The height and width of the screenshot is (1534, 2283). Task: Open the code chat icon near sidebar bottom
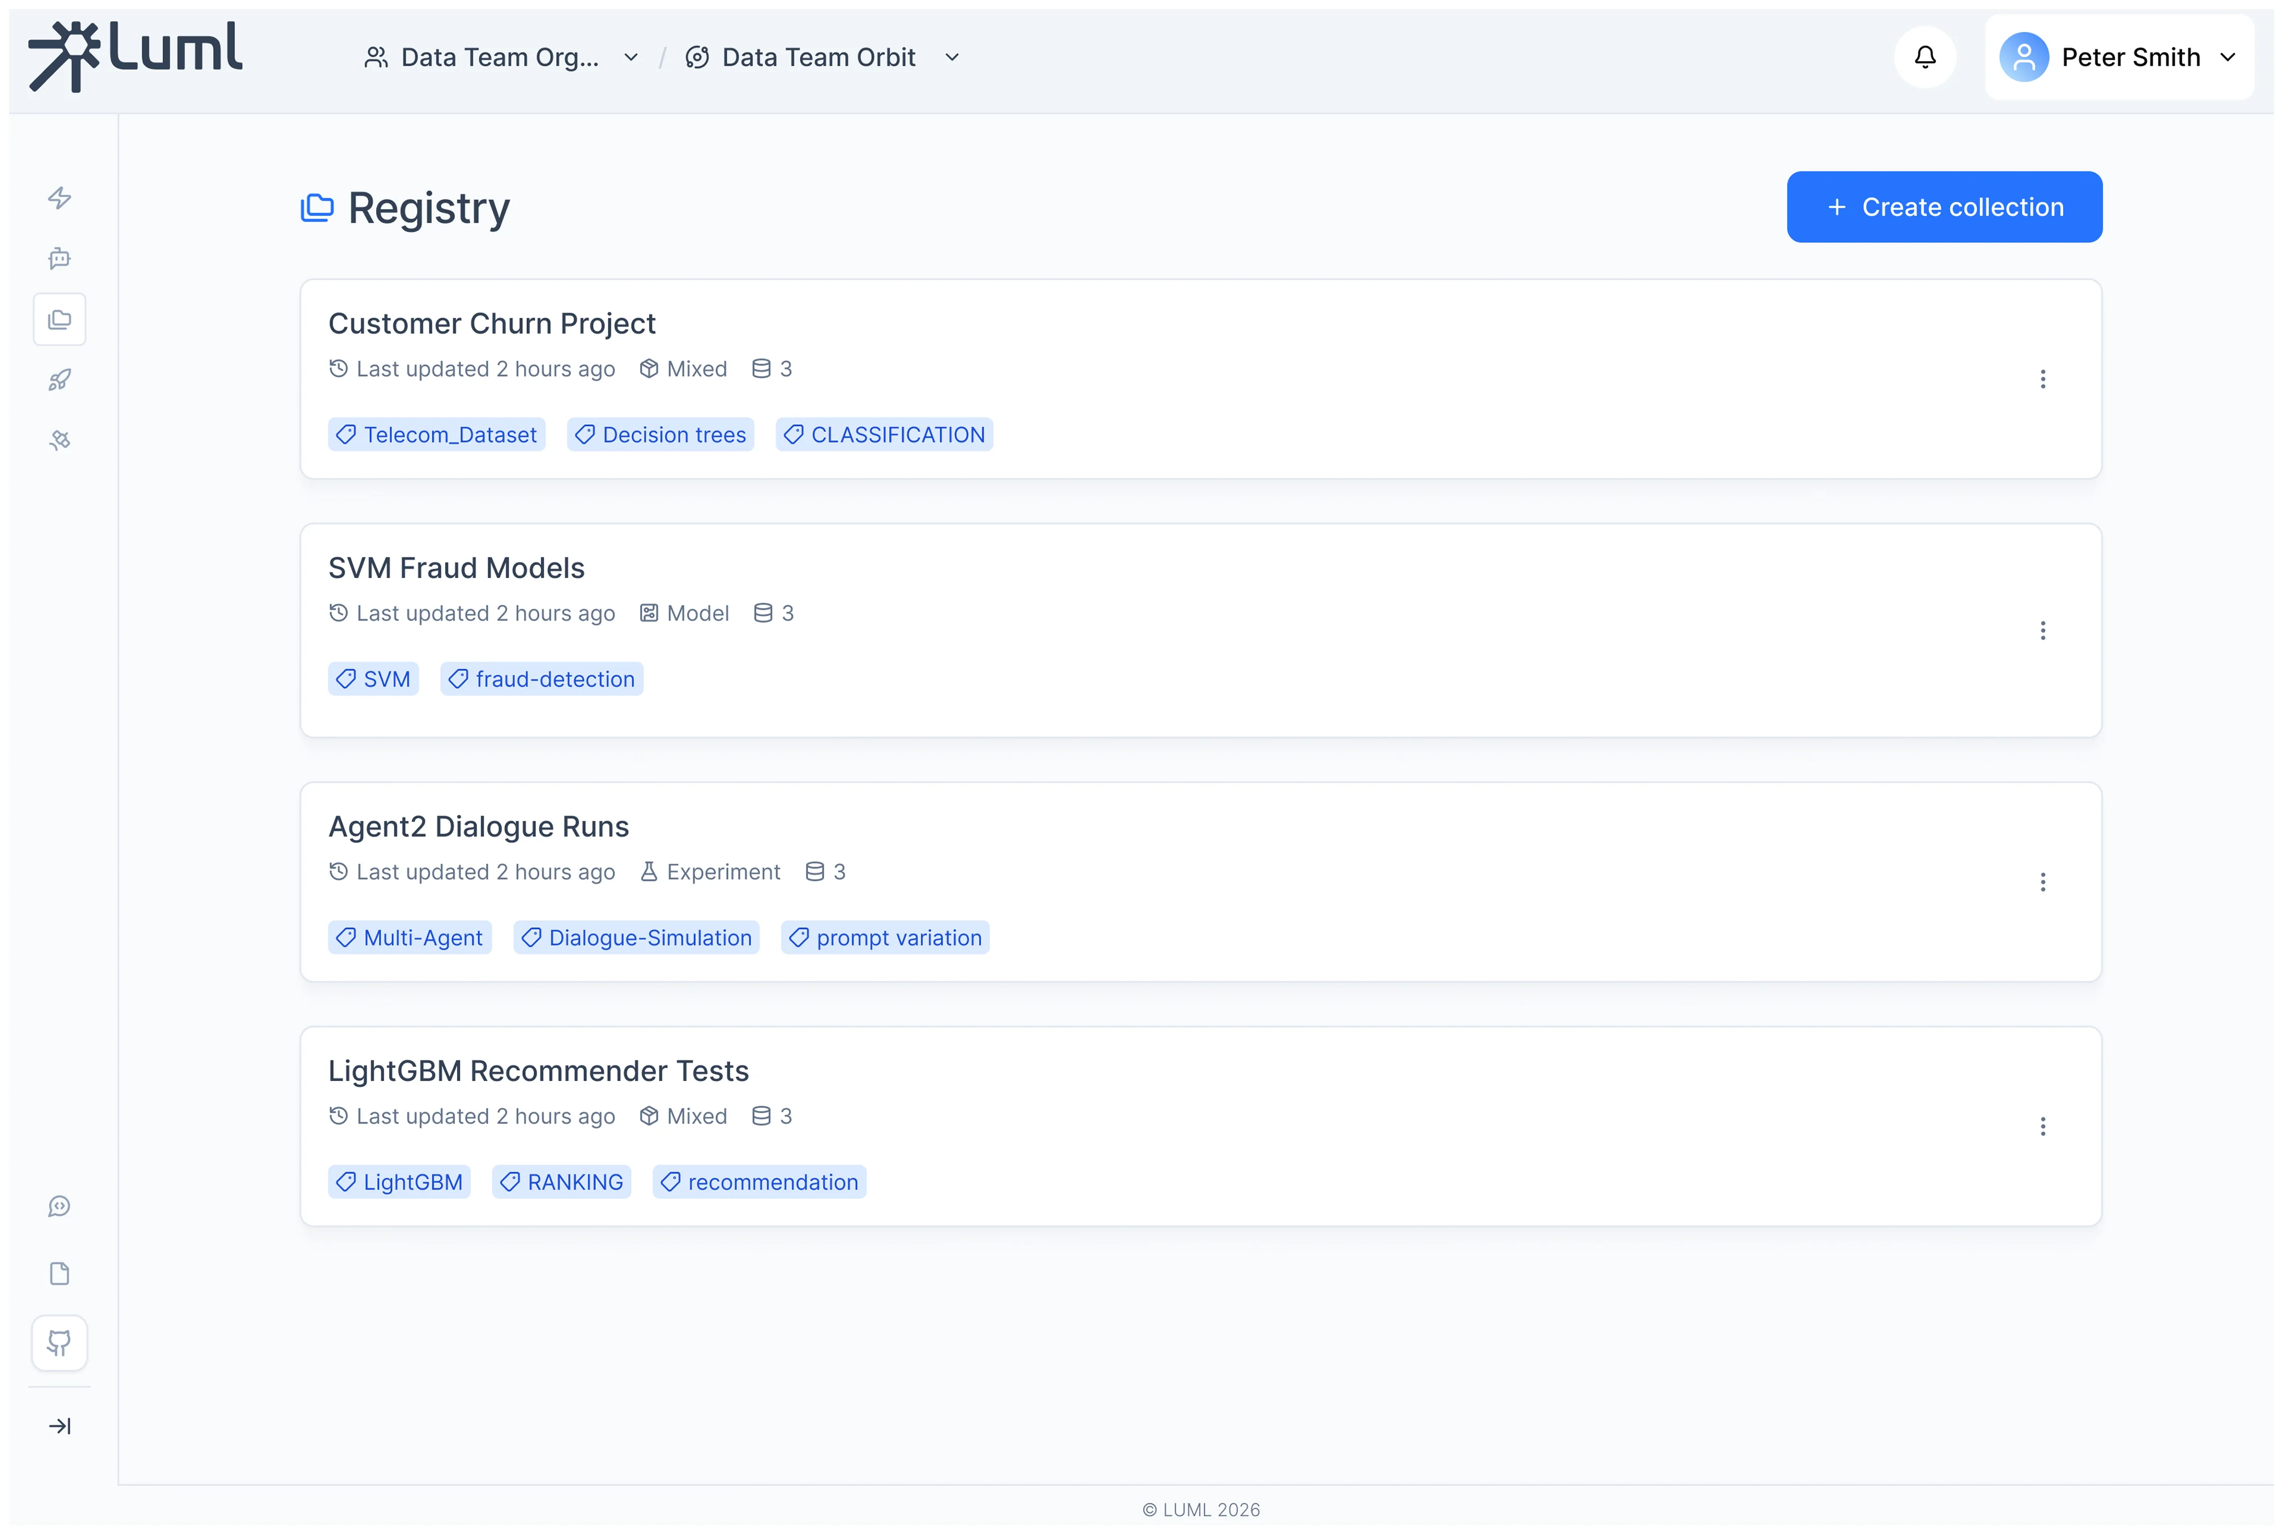[59, 1206]
